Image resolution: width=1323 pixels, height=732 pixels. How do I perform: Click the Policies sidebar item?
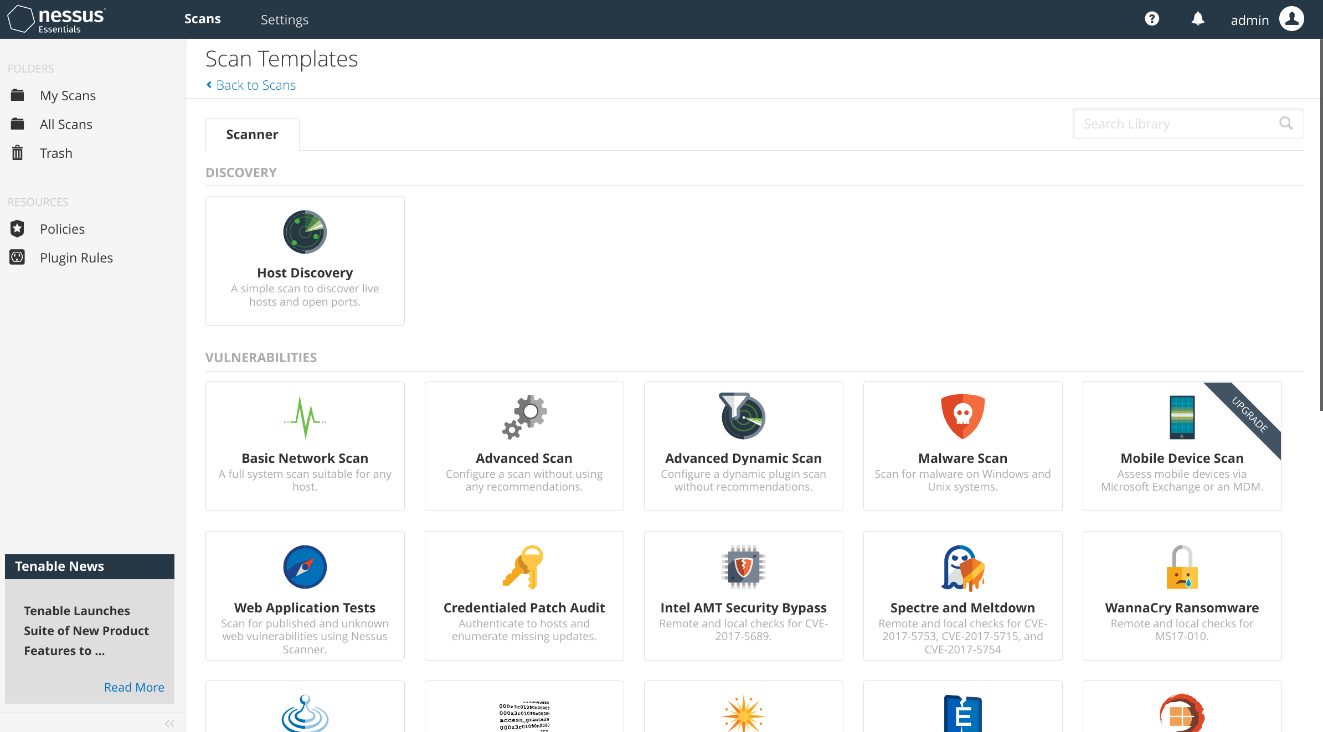(x=61, y=229)
